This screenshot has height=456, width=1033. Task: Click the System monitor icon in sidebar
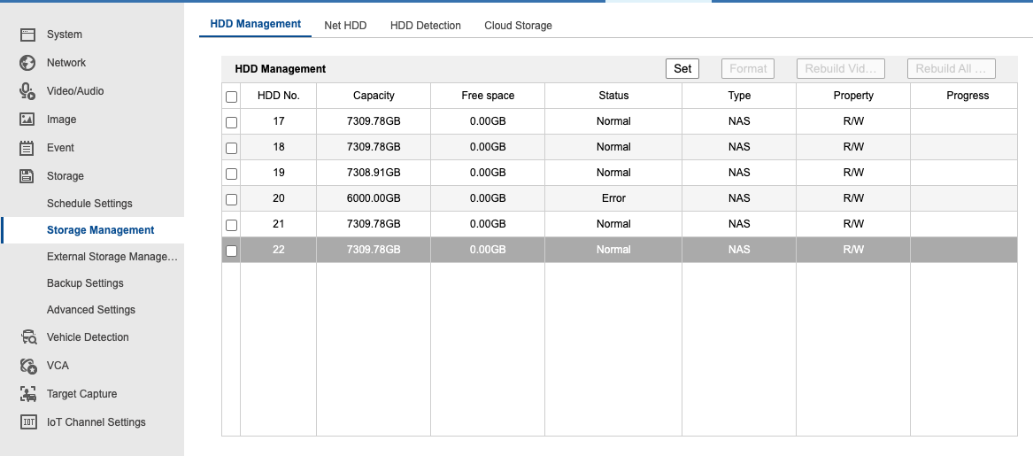pos(27,35)
